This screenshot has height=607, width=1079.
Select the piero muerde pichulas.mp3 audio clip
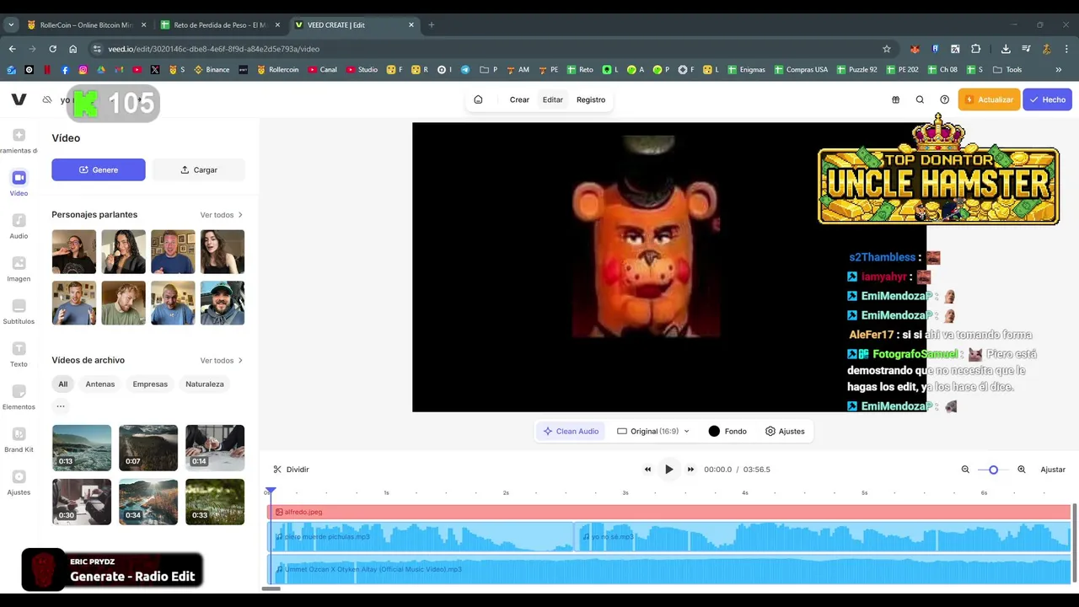(x=421, y=536)
